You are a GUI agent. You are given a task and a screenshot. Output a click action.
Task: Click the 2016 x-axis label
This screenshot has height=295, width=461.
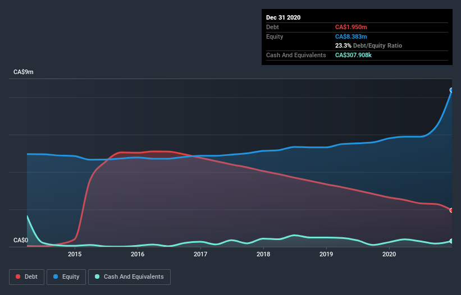[x=138, y=254]
